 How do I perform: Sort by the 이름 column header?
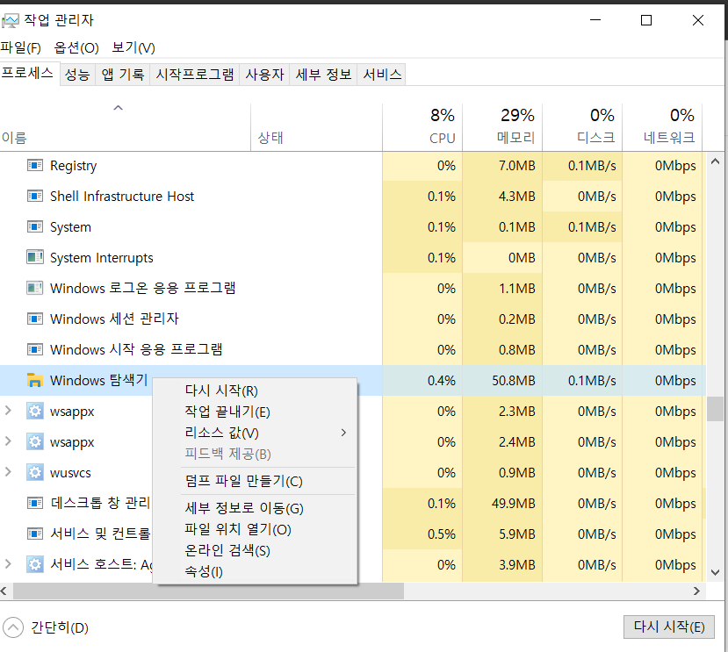click(126, 127)
